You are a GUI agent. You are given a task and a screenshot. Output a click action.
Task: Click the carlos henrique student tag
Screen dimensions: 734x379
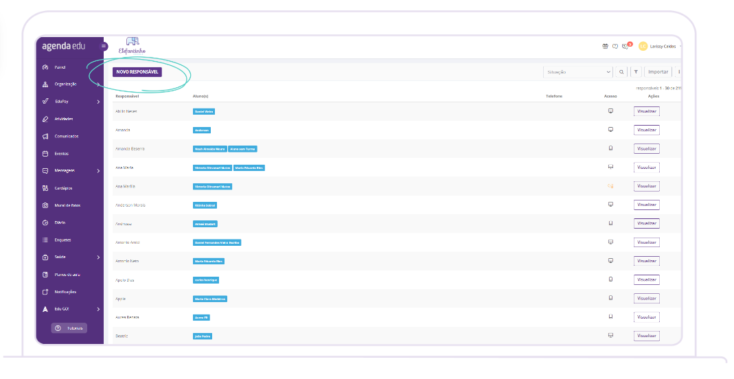(206, 280)
